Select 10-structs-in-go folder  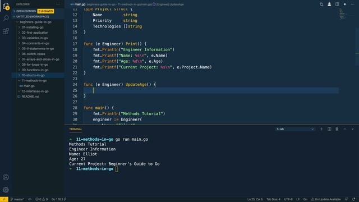pos(38,75)
